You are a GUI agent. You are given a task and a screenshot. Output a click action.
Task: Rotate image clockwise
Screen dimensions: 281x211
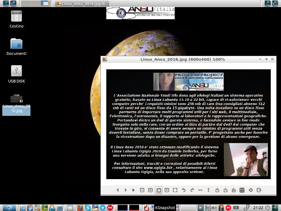click(x=192, y=190)
